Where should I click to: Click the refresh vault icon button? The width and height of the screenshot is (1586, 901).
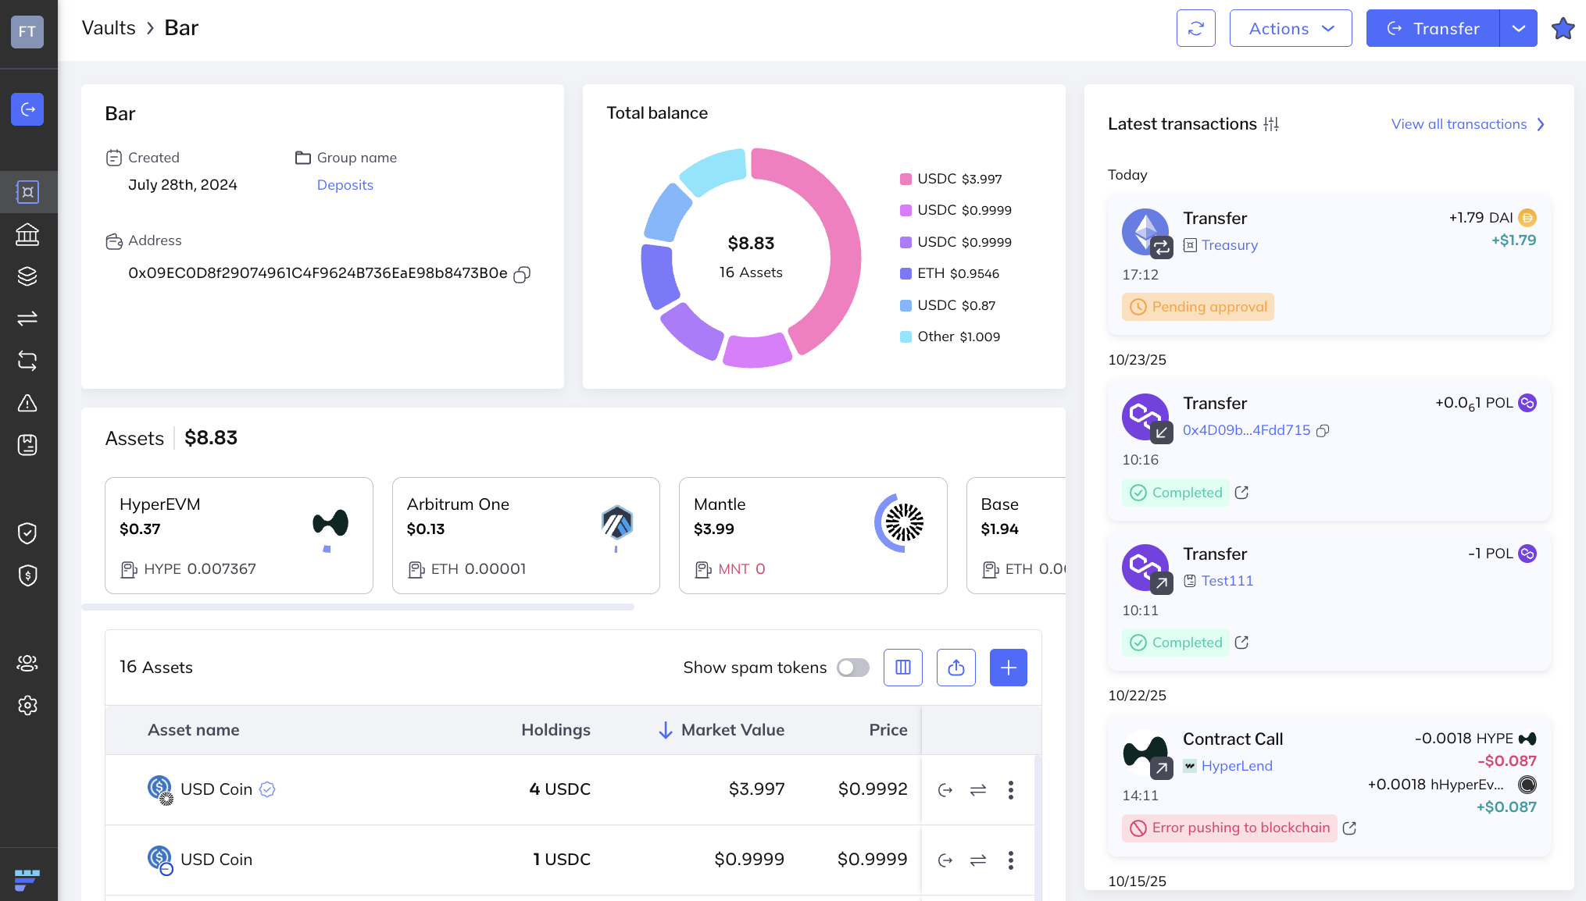1195,28
